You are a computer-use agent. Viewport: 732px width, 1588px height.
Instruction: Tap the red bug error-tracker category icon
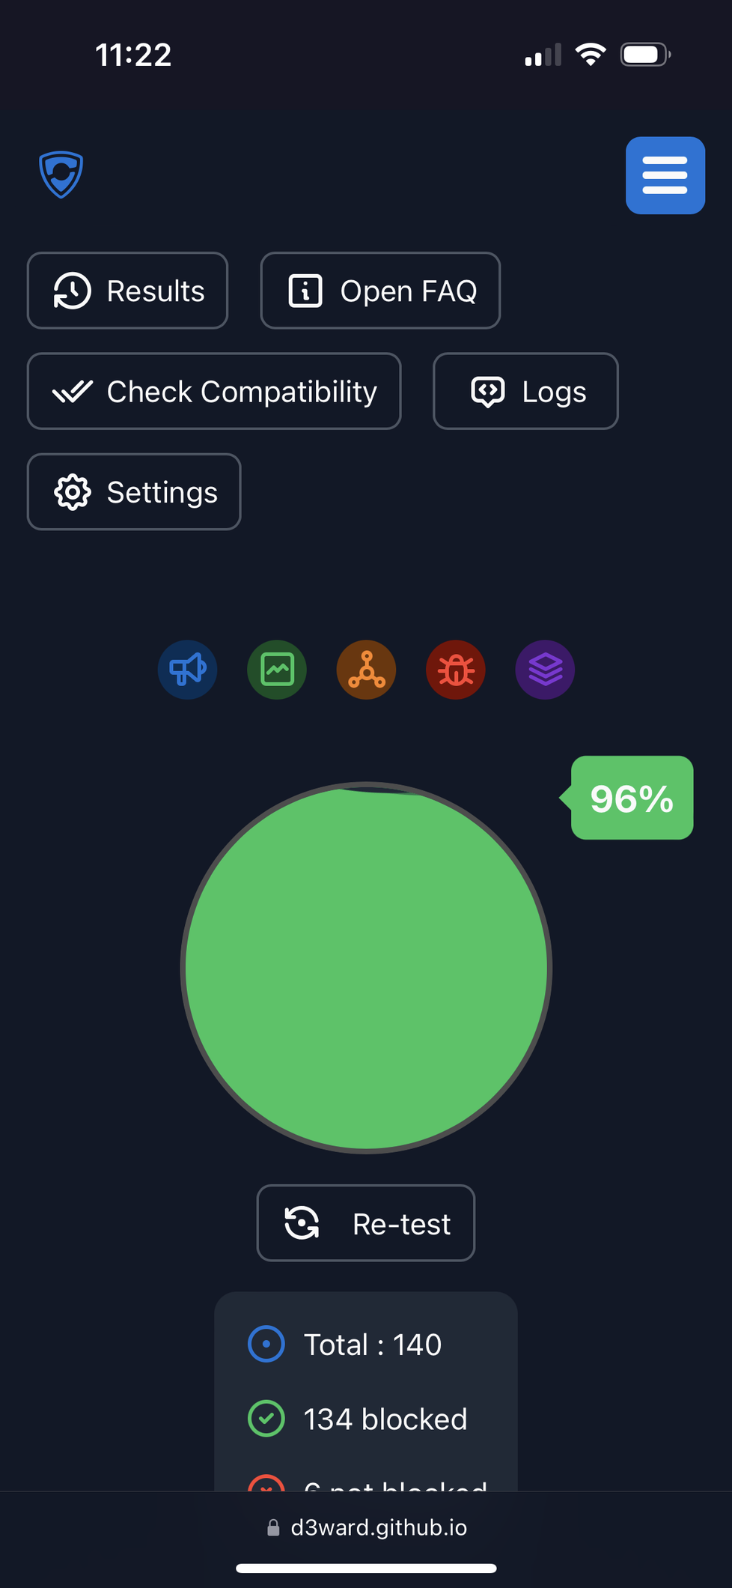(x=456, y=670)
